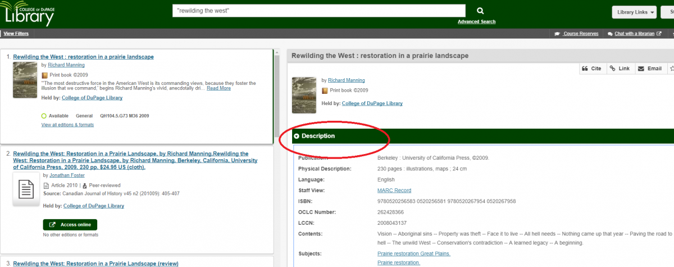The height and width of the screenshot is (267, 674).
Task: View all editions & formats
Action: tap(67, 125)
